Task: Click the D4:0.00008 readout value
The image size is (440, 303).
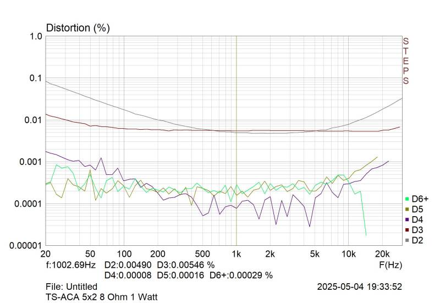Action: click(x=128, y=275)
